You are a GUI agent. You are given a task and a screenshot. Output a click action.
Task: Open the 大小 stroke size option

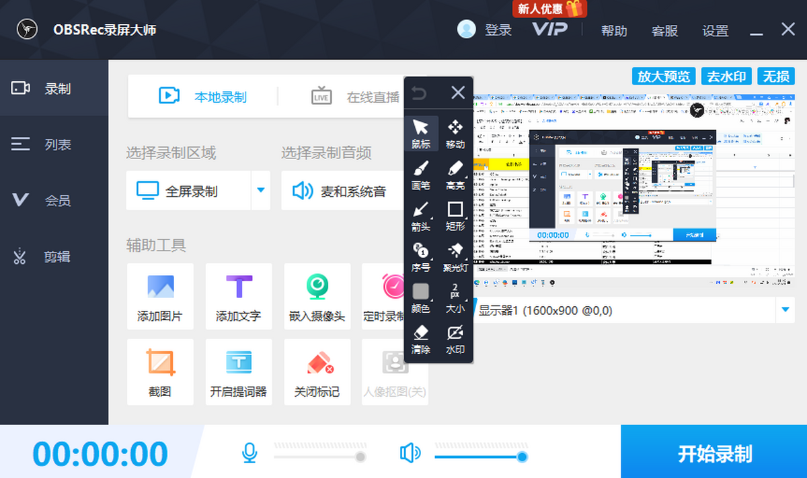(x=455, y=298)
